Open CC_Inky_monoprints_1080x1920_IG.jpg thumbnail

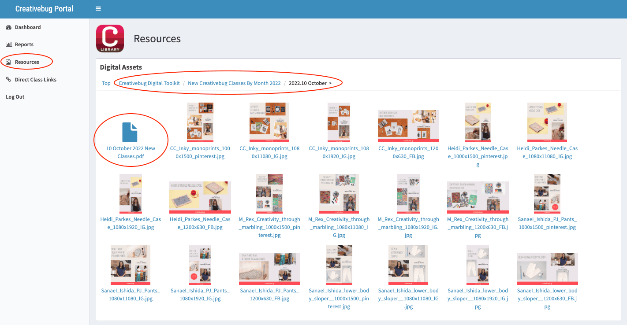(339, 123)
